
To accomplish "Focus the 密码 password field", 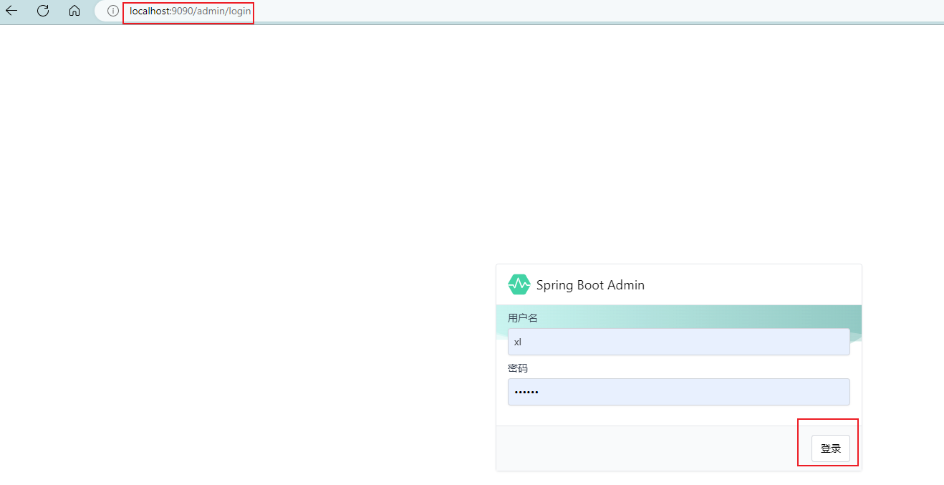I will [x=678, y=392].
